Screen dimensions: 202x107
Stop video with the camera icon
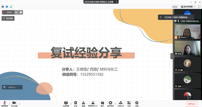point(14,103)
